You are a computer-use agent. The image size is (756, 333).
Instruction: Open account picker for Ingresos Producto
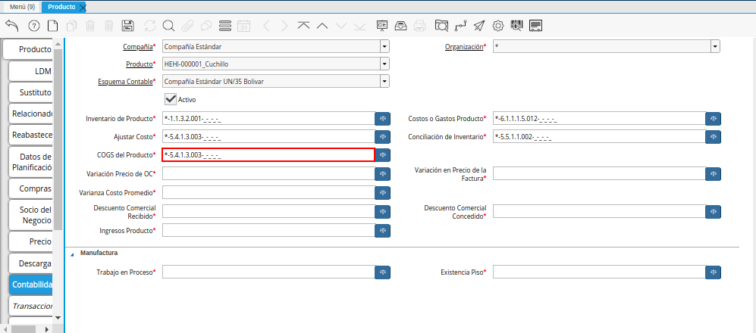pyautogui.click(x=383, y=230)
